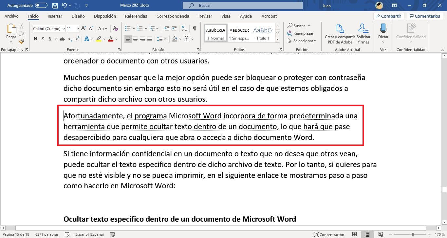Switch to the Insertar tab
Image resolution: width=447 pixels, height=238 pixels.
tap(55, 16)
